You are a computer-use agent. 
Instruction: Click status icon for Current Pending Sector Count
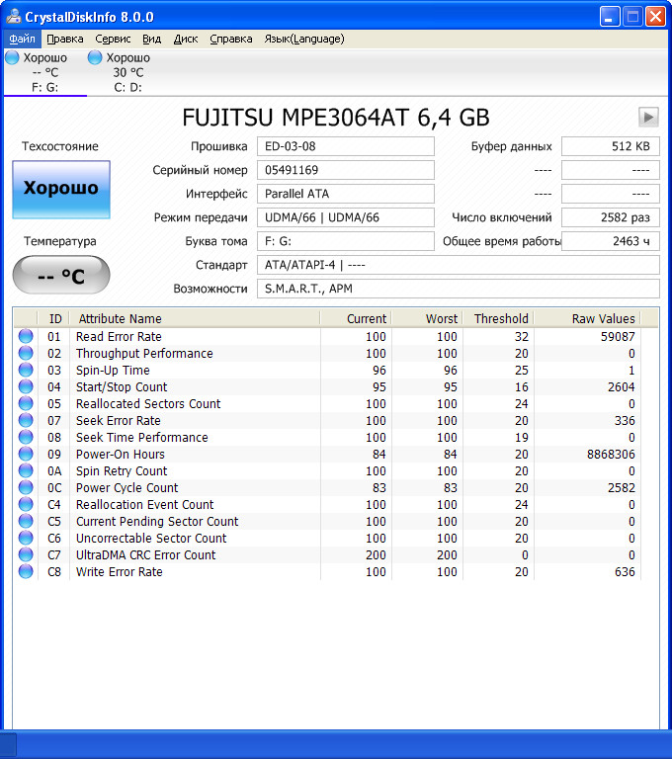tap(26, 522)
